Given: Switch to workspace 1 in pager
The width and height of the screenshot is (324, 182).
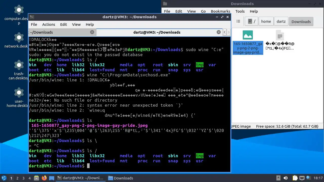Looking at the screenshot, I should 11,178.
